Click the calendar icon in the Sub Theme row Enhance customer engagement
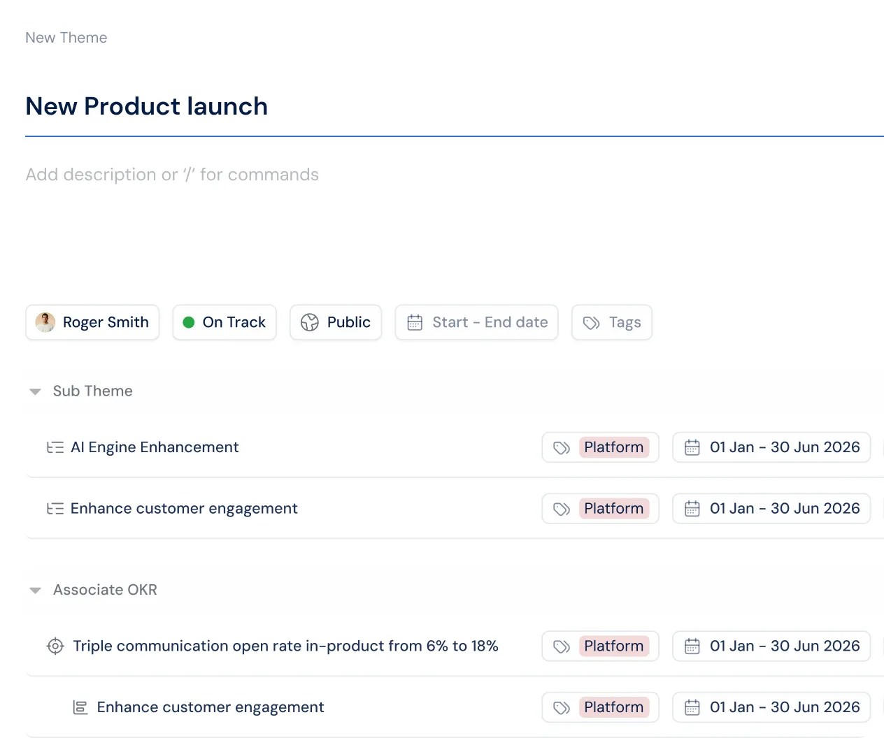 [x=692, y=509]
